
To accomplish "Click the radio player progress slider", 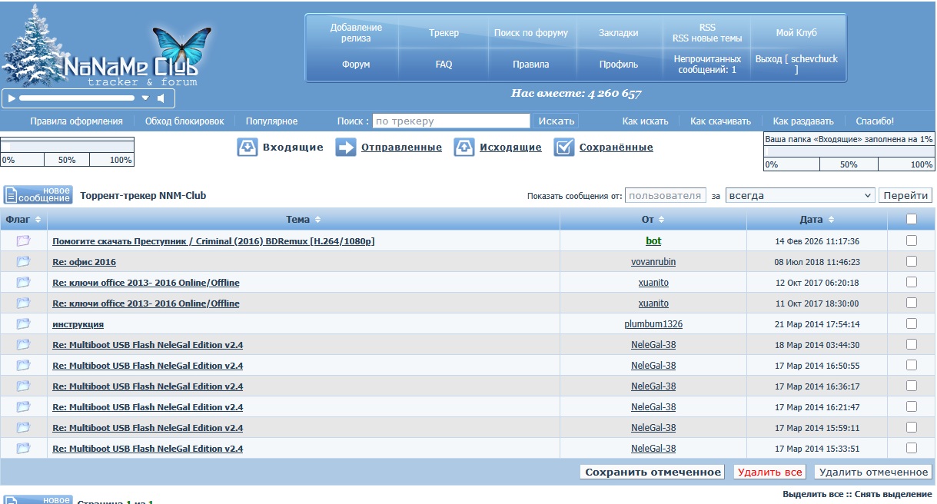I will (x=77, y=98).
